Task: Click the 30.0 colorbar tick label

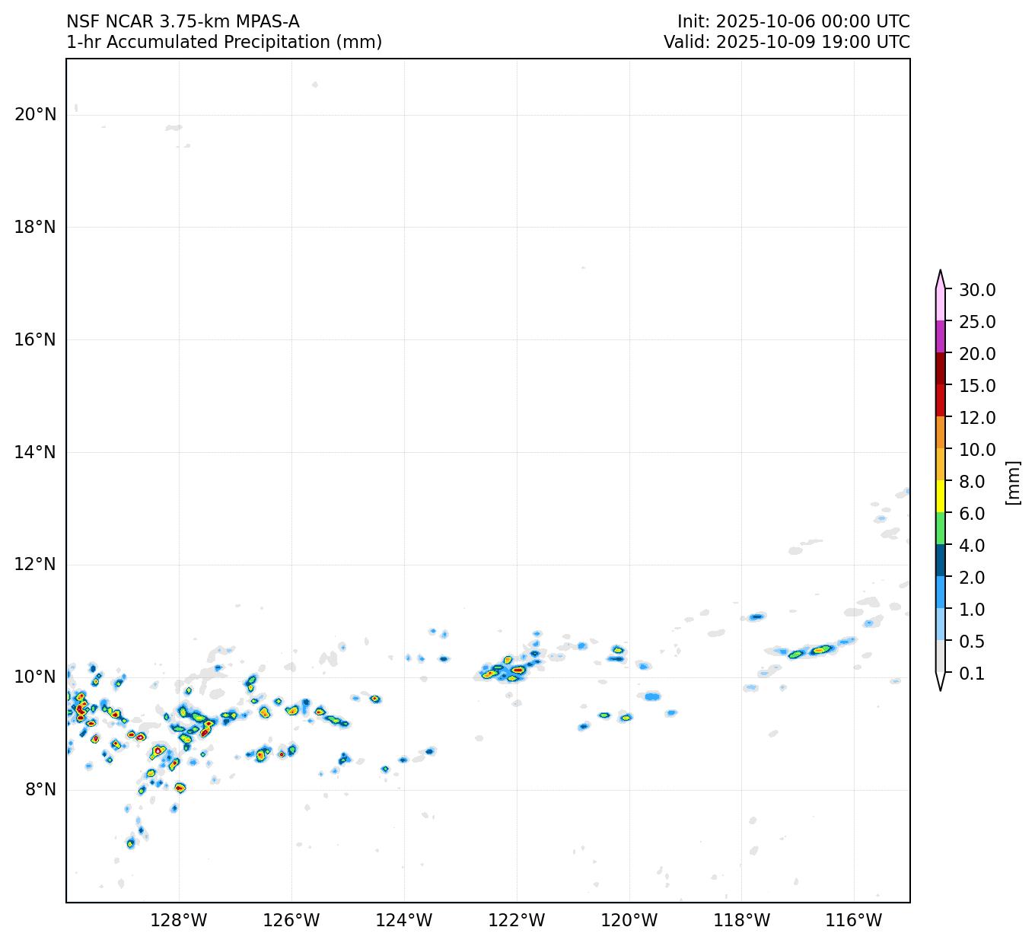Action: [x=977, y=290]
